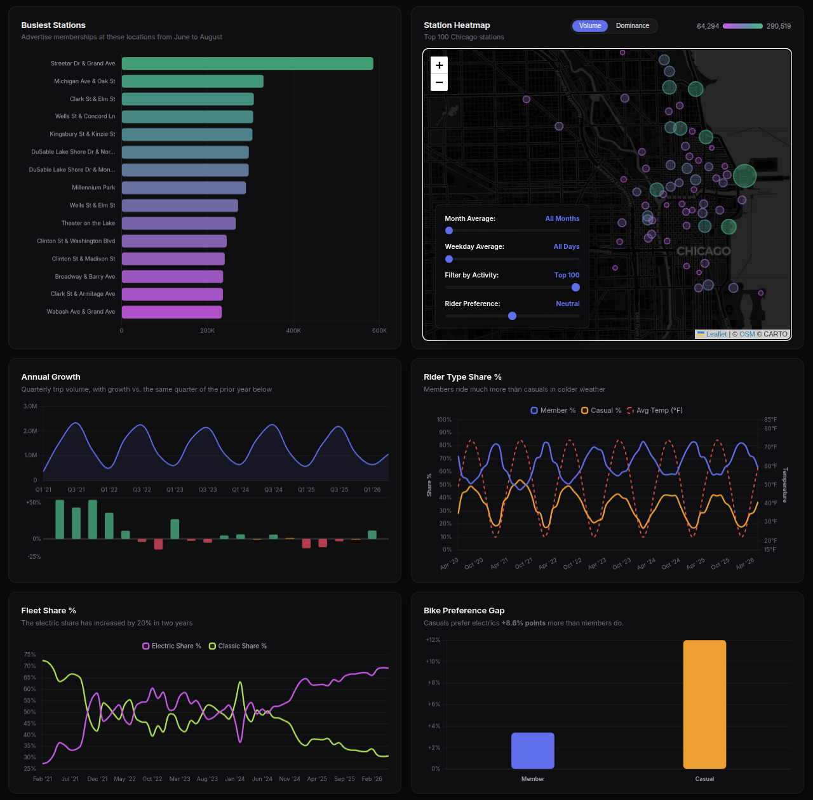The height and width of the screenshot is (800, 813).
Task: Toggle Avg Temp (°F) legend series
Action: 655,410
